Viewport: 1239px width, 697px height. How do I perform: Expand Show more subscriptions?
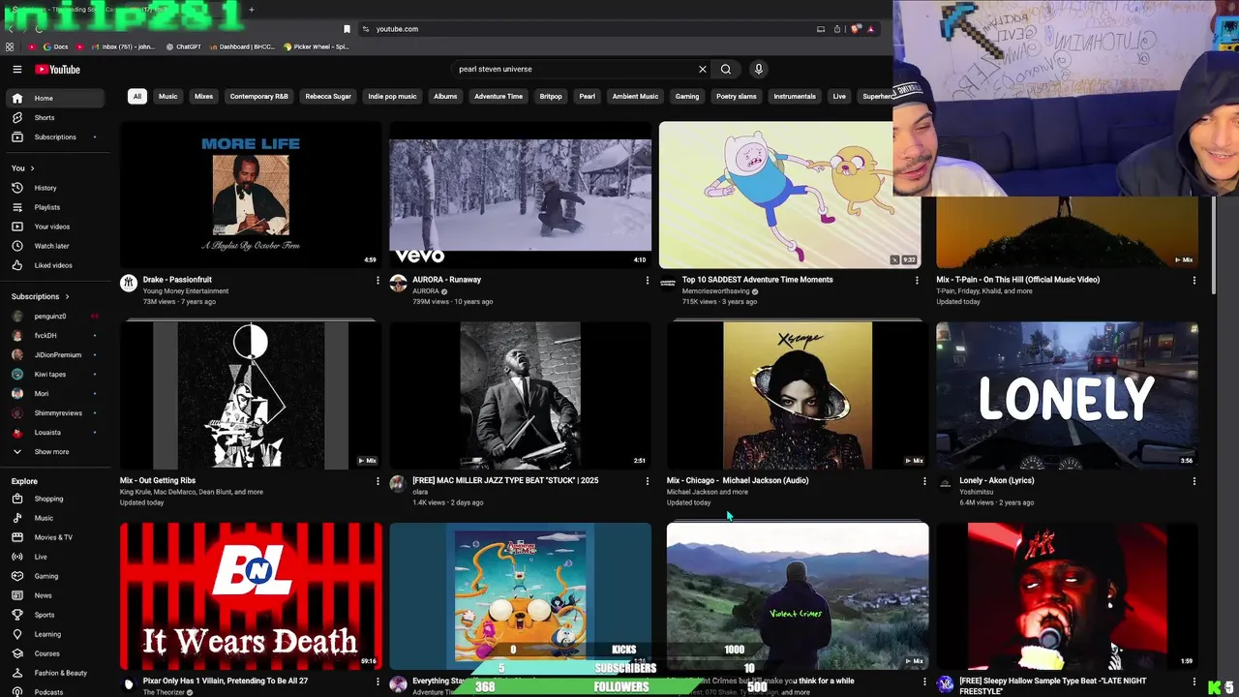click(x=55, y=452)
